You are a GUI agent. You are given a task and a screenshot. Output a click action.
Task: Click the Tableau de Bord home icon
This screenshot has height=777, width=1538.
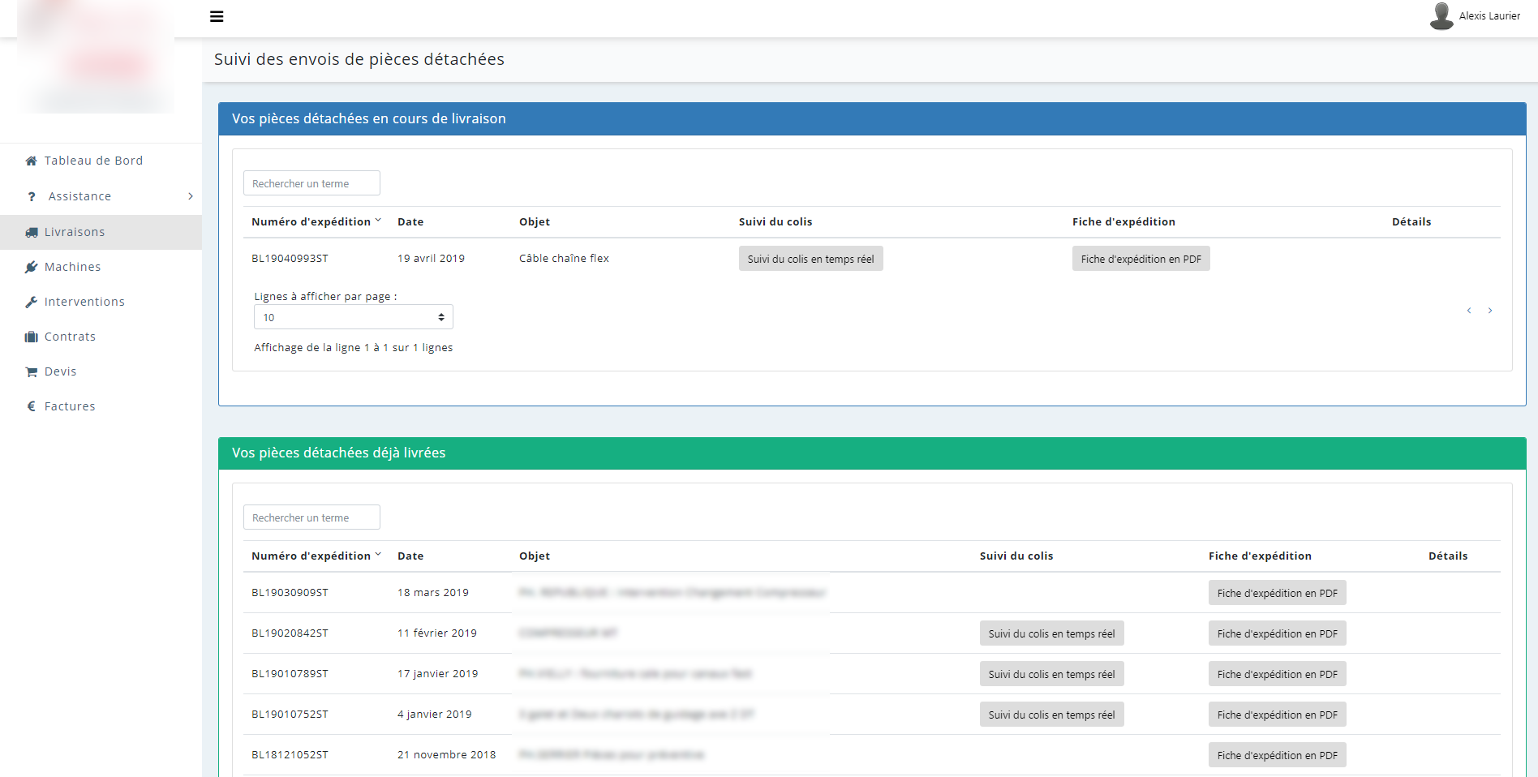[x=31, y=161]
